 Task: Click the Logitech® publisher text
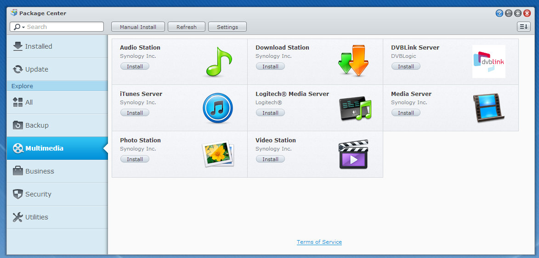[x=269, y=102]
